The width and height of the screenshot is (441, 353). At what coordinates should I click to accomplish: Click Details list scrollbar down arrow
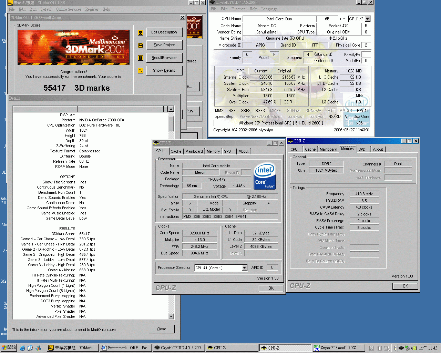point(171,316)
